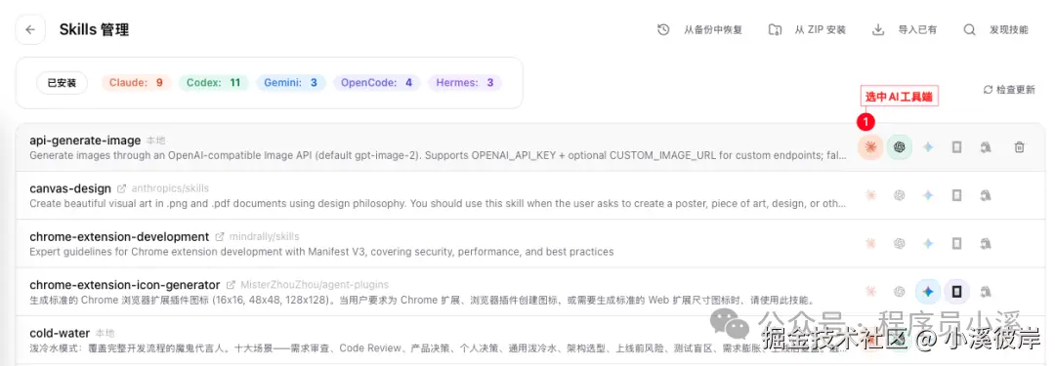Image resolution: width=1055 pixels, height=366 pixels.
Task: Click 从 ZIP 安装 button
Action: click(808, 29)
